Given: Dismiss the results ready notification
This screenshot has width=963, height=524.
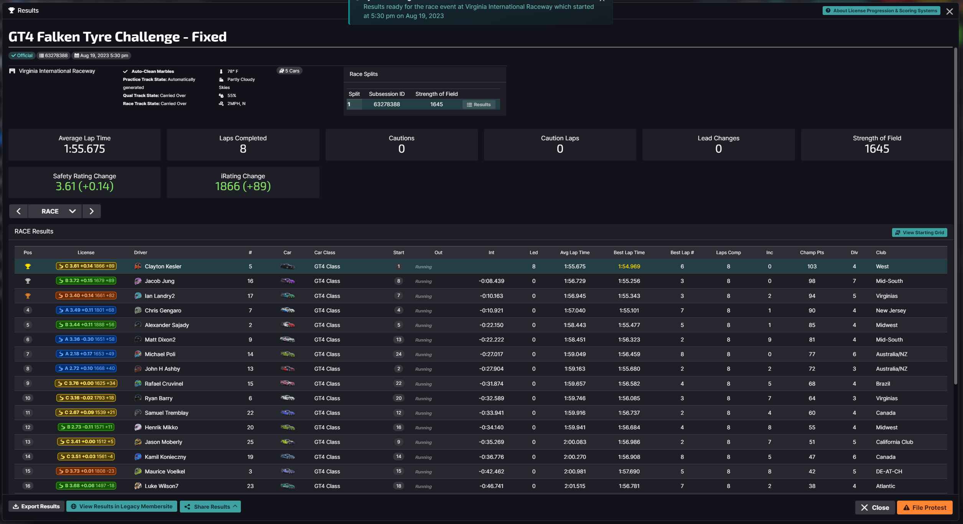Looking at the screenshot, I should tap(602, 1).
